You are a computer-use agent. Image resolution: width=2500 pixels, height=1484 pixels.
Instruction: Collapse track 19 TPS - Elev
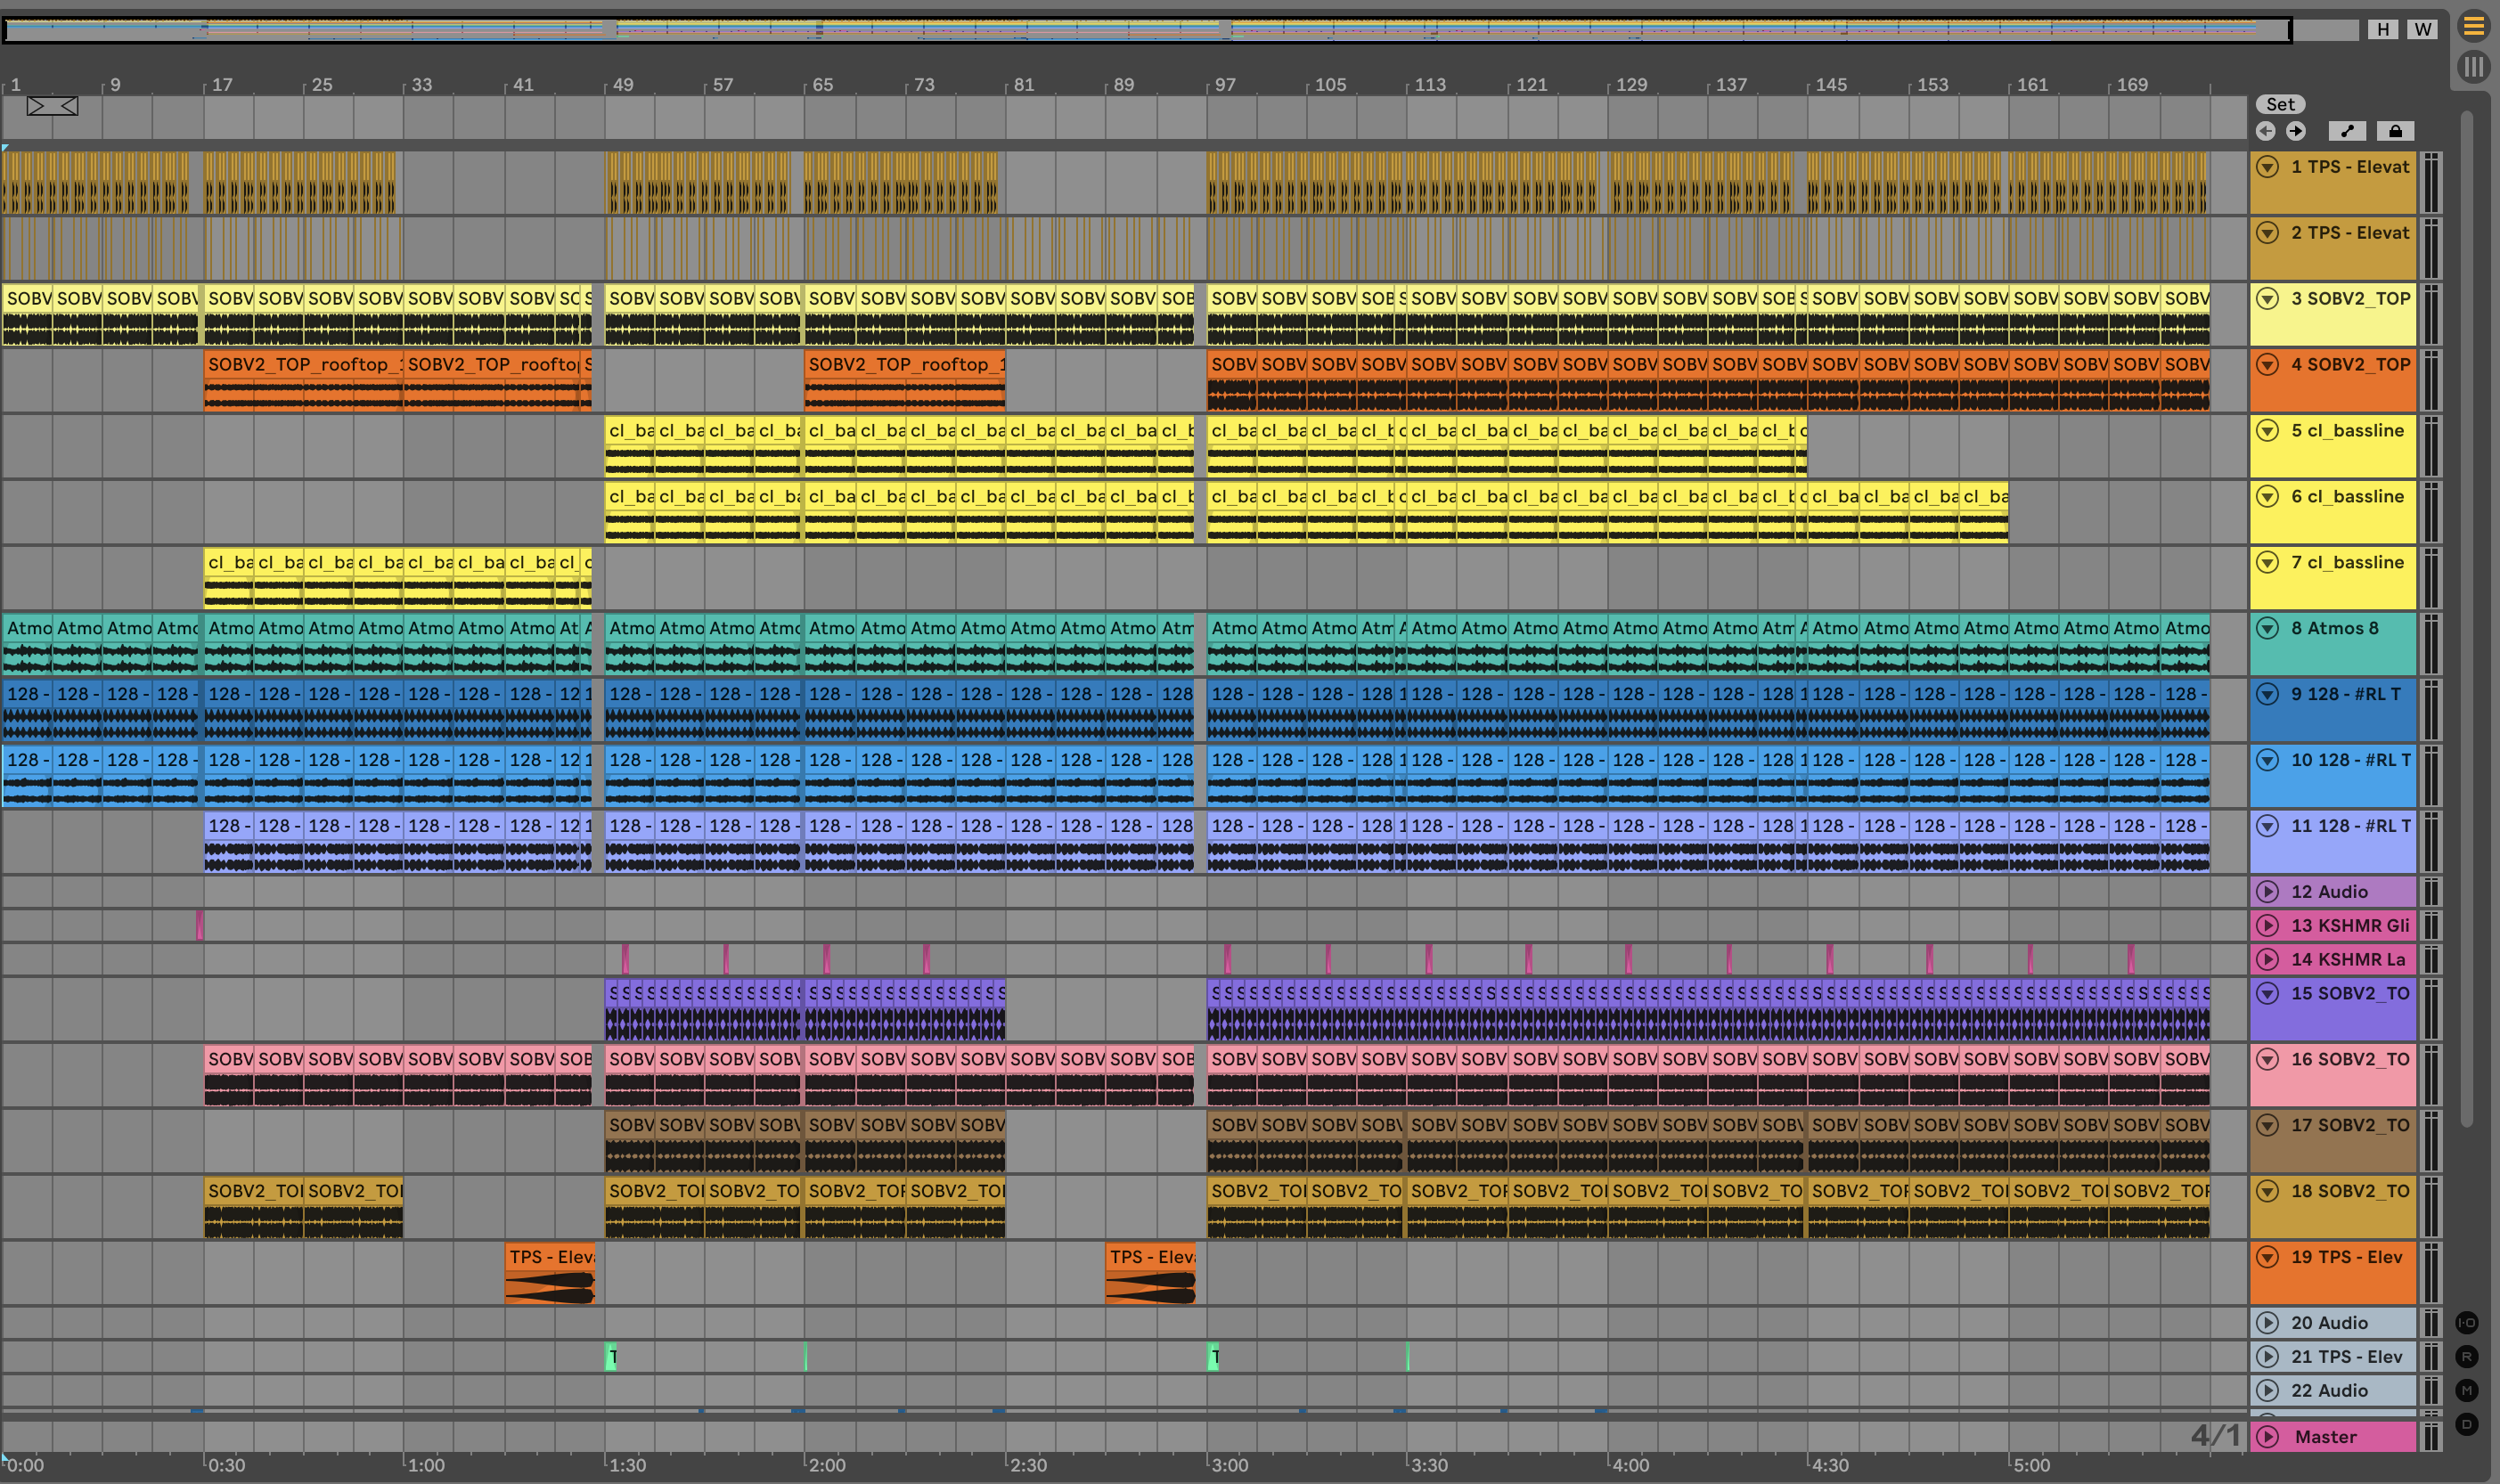2268,1258
